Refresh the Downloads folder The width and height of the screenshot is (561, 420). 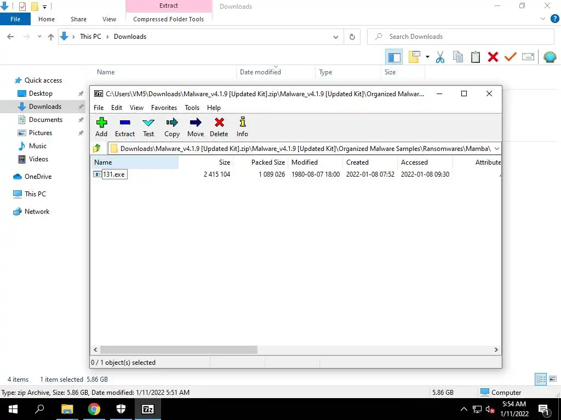(352, 37)
